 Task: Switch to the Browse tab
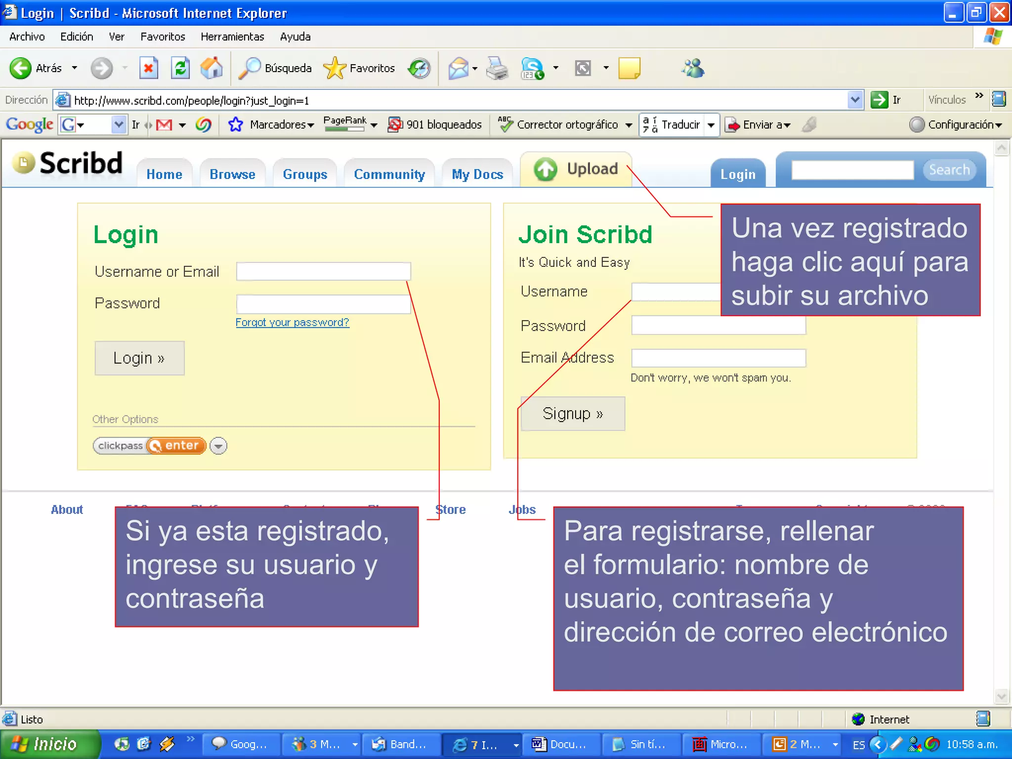[x=232, y=174]
